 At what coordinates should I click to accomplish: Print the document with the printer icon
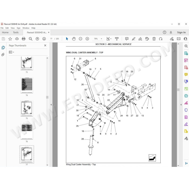click(x=24, y=39)
